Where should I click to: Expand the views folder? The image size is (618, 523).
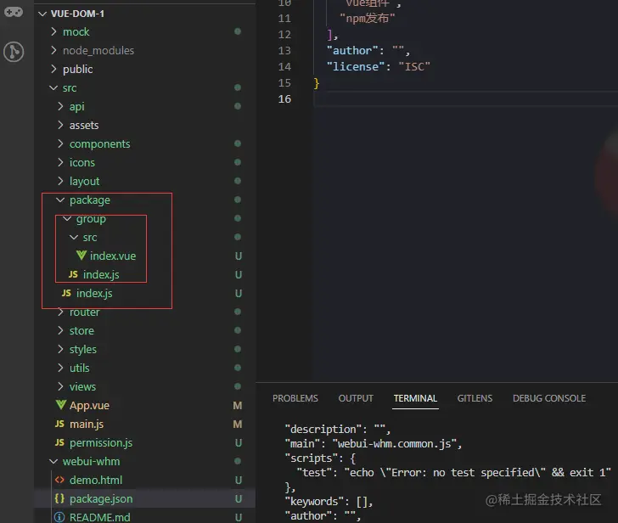coord(60,386)
